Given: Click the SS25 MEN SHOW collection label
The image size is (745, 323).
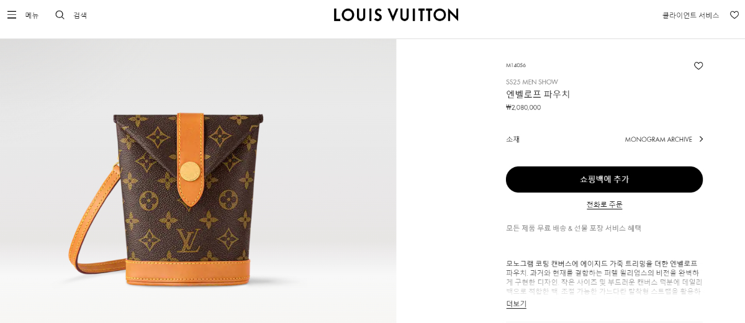Looking at the screenshot, I should [x=532, y=82].
